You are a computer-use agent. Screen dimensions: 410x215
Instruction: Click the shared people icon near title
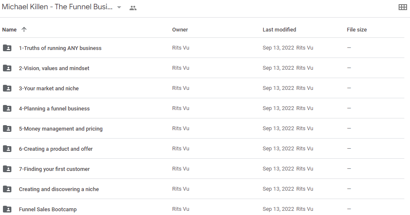click(x=133, y=8)
